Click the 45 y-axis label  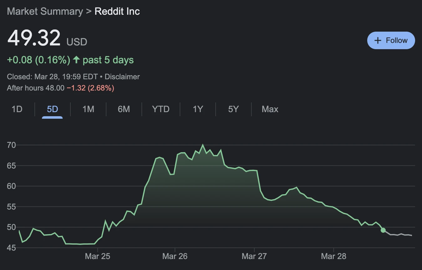[11, 248]
